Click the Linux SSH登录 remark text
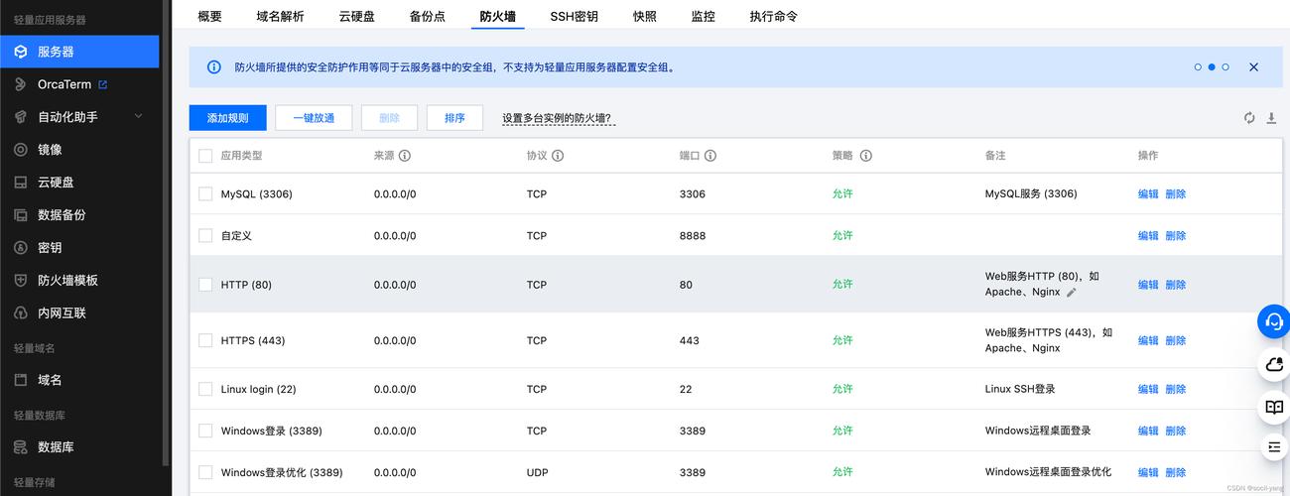Viewport: 1290px width, 496px height. pos(1020,389)
